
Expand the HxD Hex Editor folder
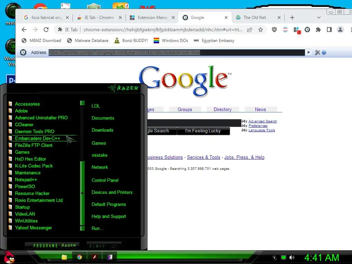pos(31,159)
